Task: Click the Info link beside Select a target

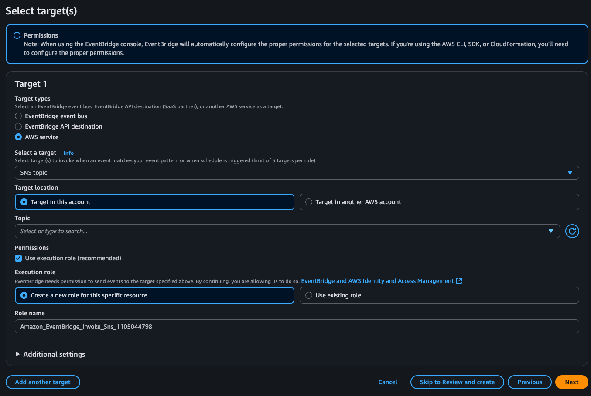Action: [68, 153]
